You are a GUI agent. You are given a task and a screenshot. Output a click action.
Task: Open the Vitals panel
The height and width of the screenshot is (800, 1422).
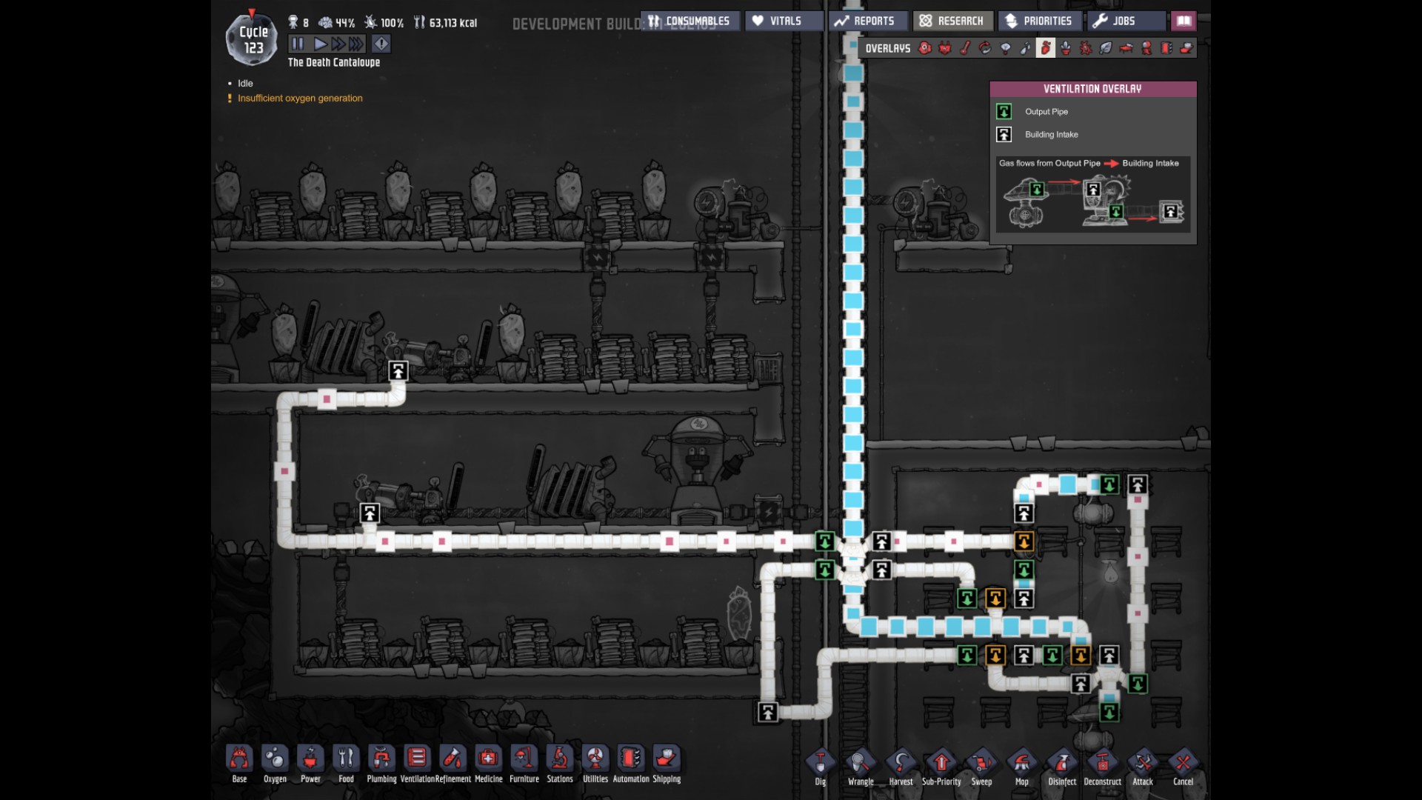tap(784, 21)
